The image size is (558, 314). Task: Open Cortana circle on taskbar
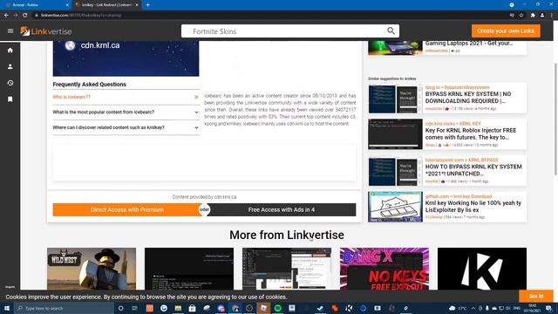(x=120, y=308)
